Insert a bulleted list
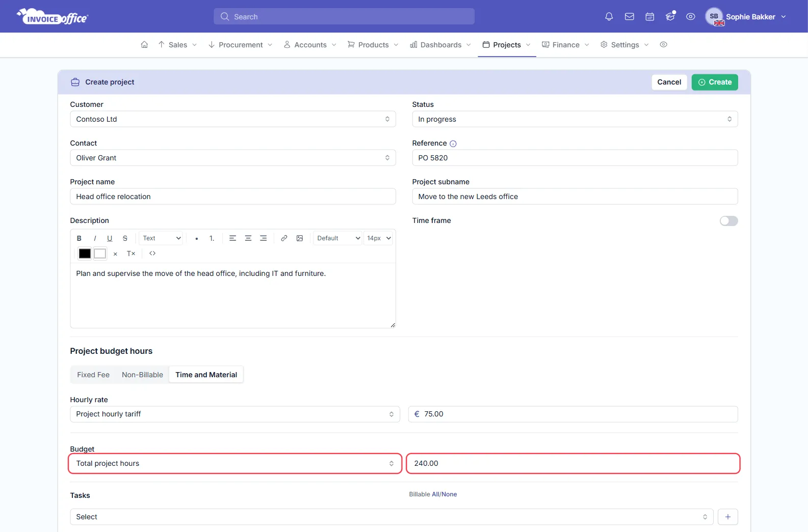This screenshot has height=532, width=808. click(197, 238)
